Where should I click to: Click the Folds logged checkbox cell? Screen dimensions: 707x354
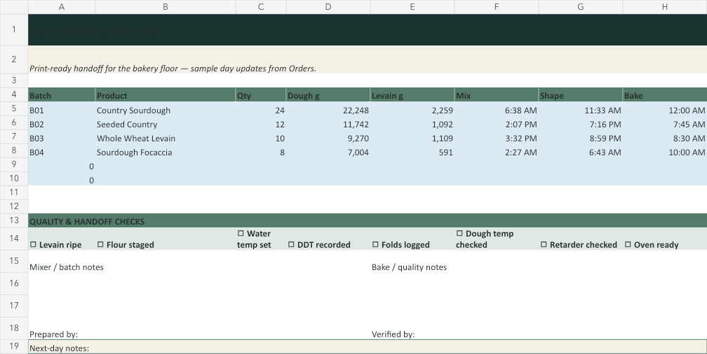click(412, 239)
